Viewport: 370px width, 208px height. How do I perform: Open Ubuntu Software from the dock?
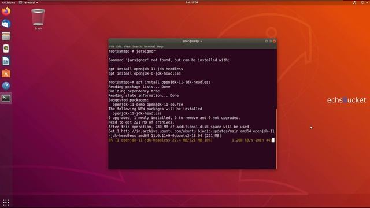pyautogui.click(x=6, y=73)
